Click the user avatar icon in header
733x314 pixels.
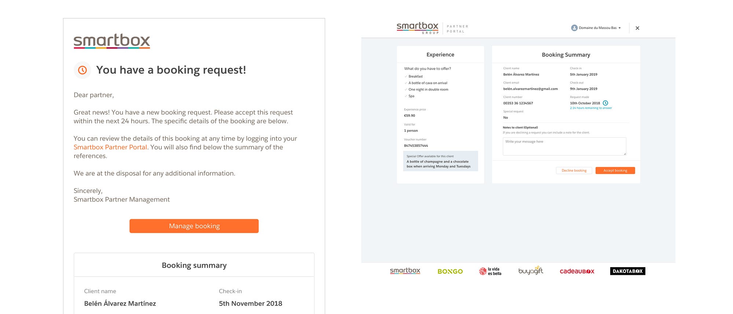[x=574, y=28]
